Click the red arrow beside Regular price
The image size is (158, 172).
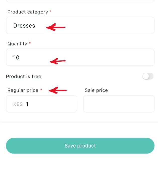pyautogui.click(x=58, y=90)
